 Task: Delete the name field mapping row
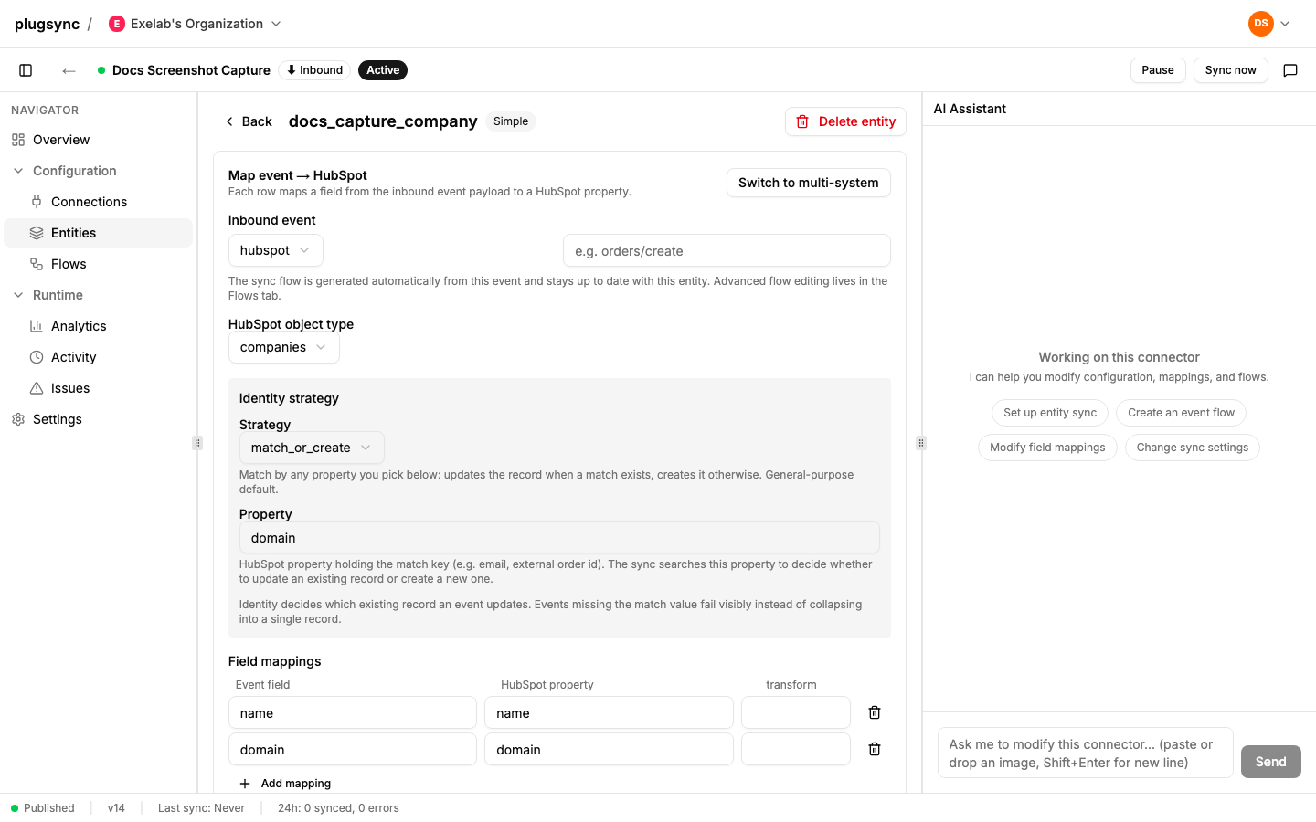click(875, 712)
